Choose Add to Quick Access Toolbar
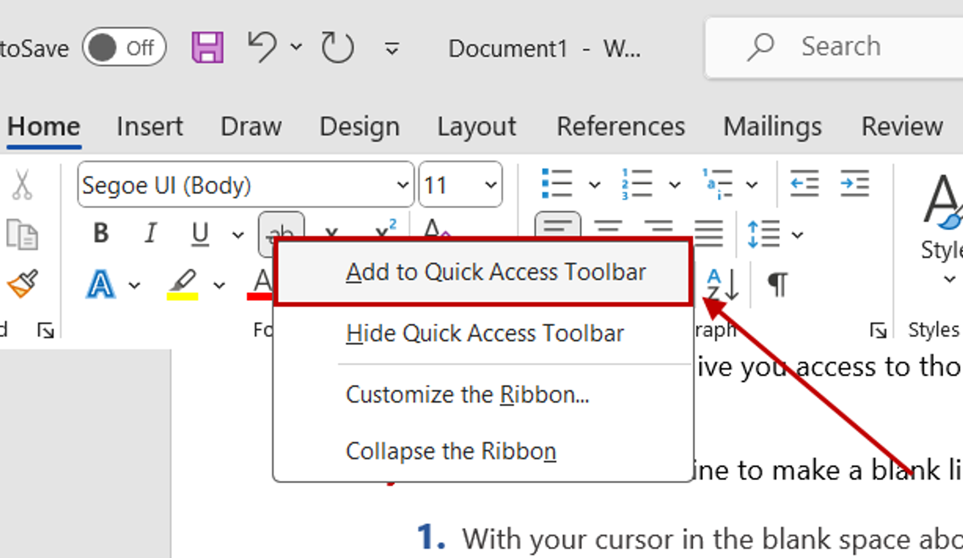Viewport: 963px width, 558px height. (x=485, y=272)
